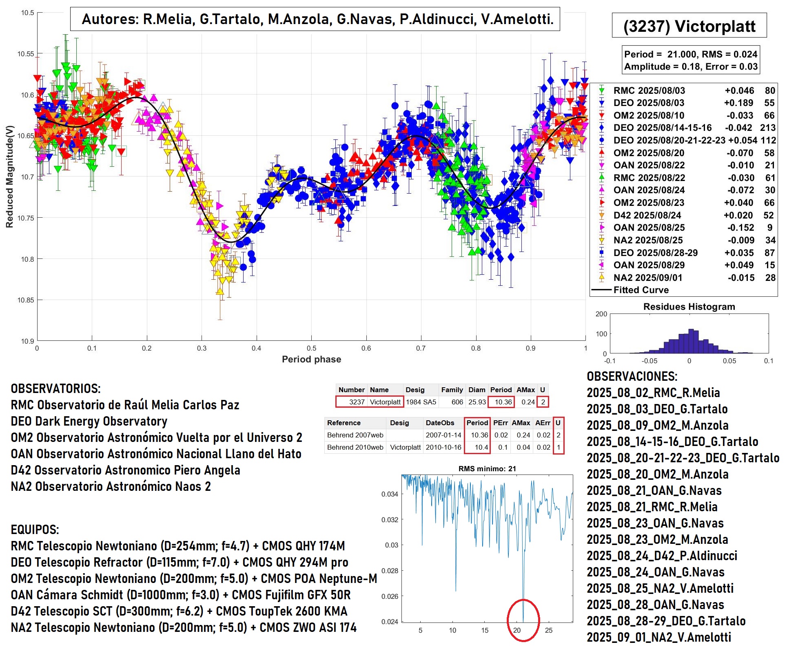Viewport: 787px width, 649px height.
Task: Click the blue square marker for DEO 2025/08/28-29
Action: (601, 253)
